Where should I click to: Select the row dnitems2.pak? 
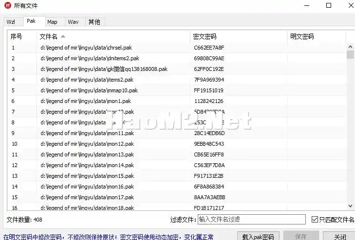tap(177, 58)
